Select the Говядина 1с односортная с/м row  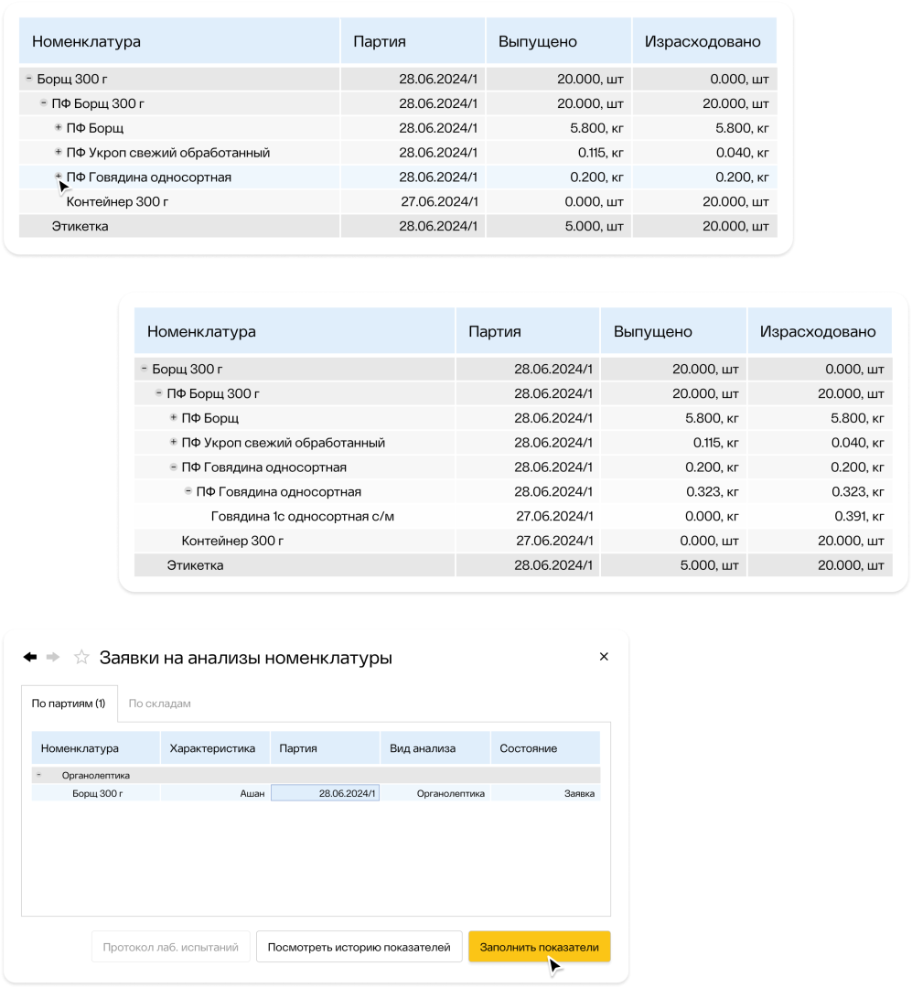tap(513, 516)
